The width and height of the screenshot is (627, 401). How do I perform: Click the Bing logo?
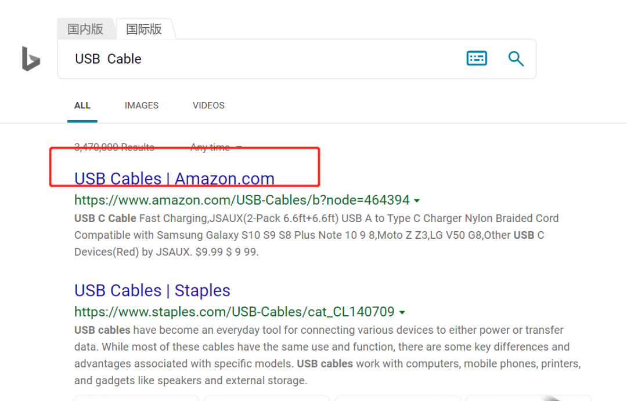[31, 59]
